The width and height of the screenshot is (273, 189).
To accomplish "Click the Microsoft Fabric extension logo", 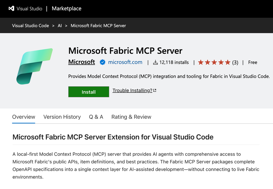I will 34,66.
